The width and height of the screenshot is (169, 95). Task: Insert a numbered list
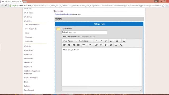[90, 45]
